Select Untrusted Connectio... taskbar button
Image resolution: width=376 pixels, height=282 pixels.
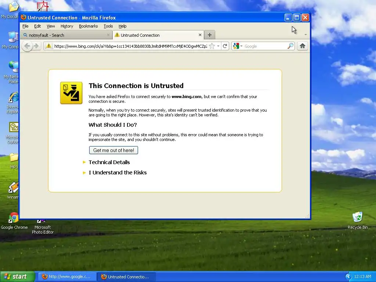tap(126, 277)
